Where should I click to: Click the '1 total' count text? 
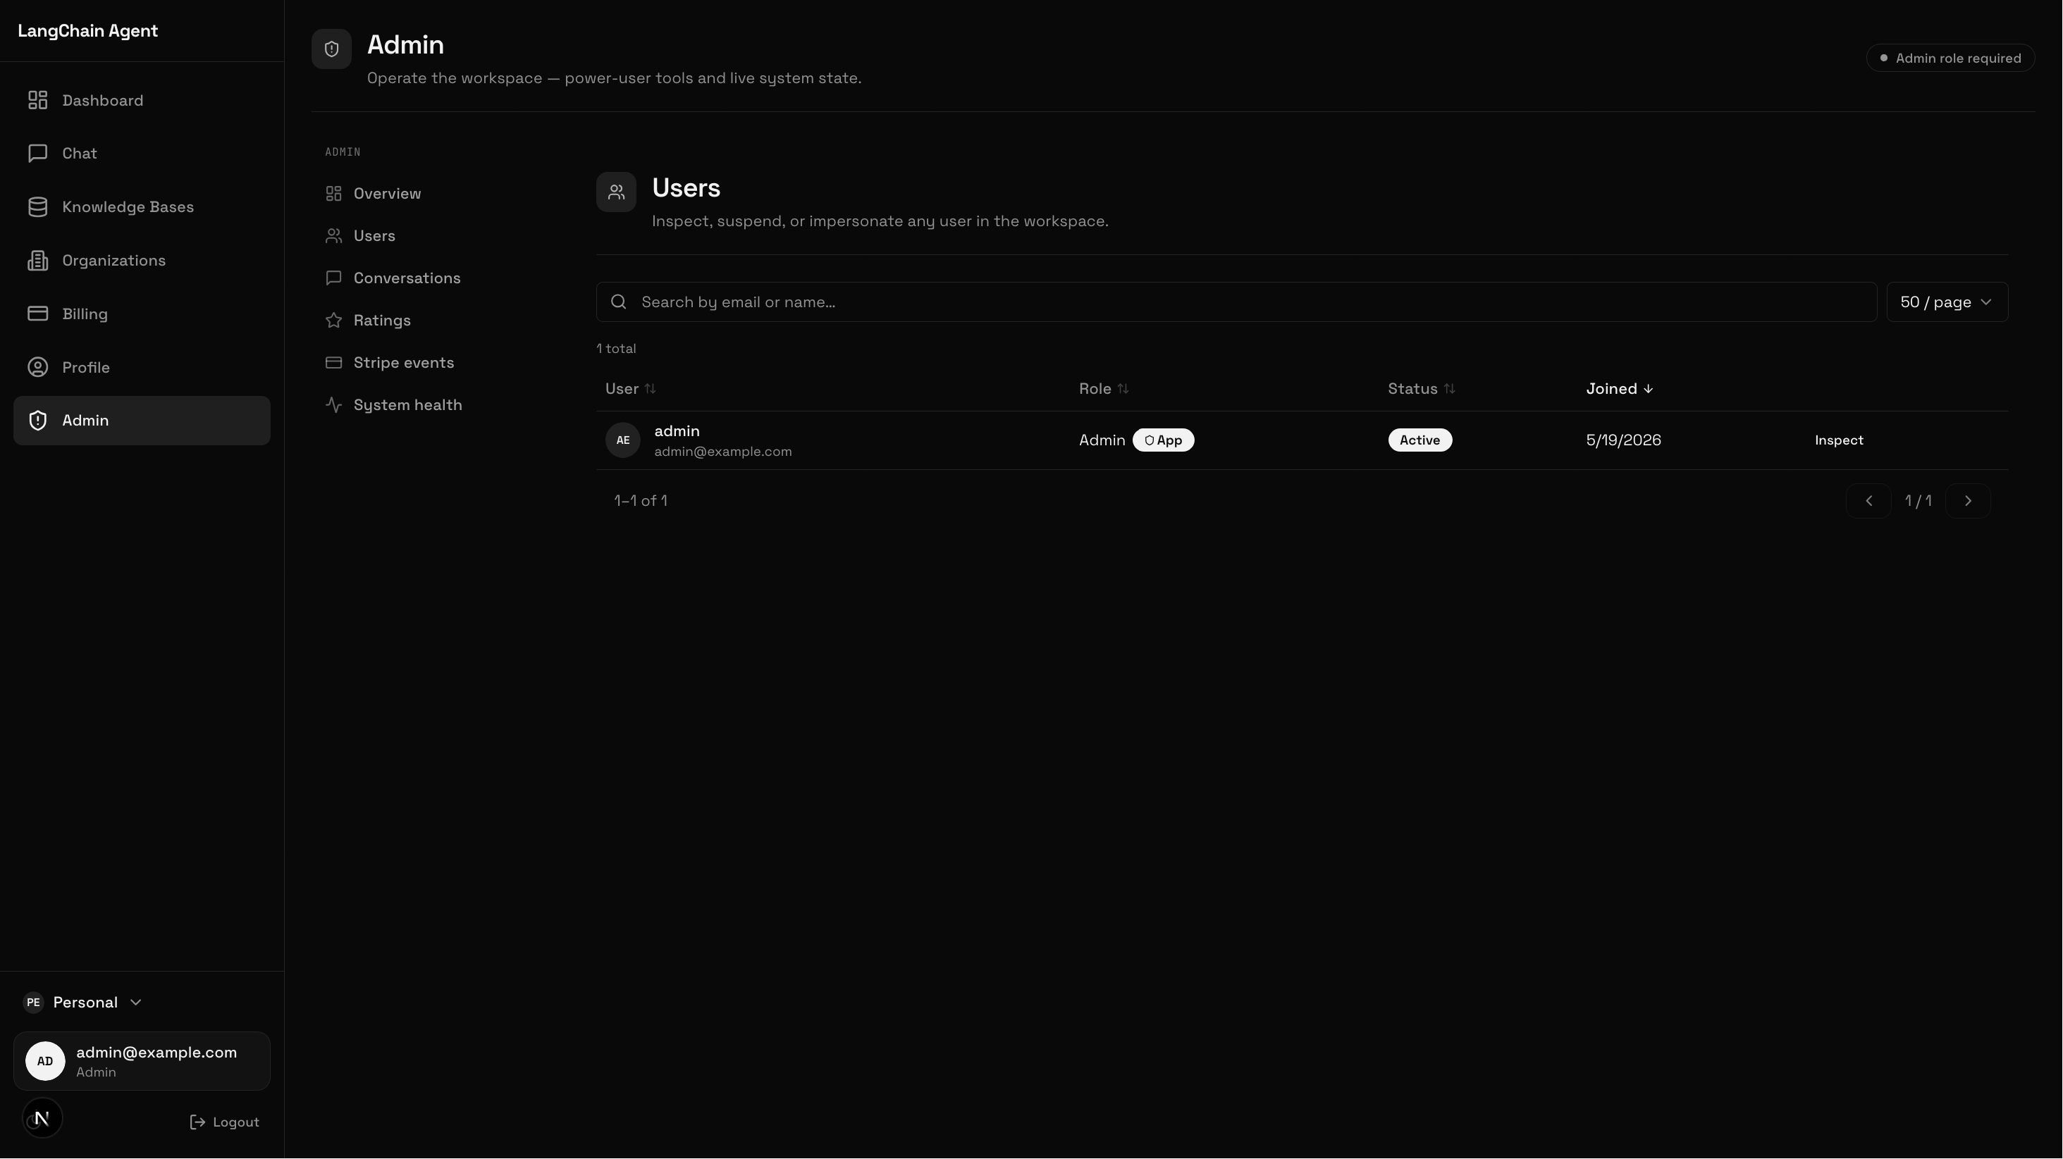pos(616,349)
